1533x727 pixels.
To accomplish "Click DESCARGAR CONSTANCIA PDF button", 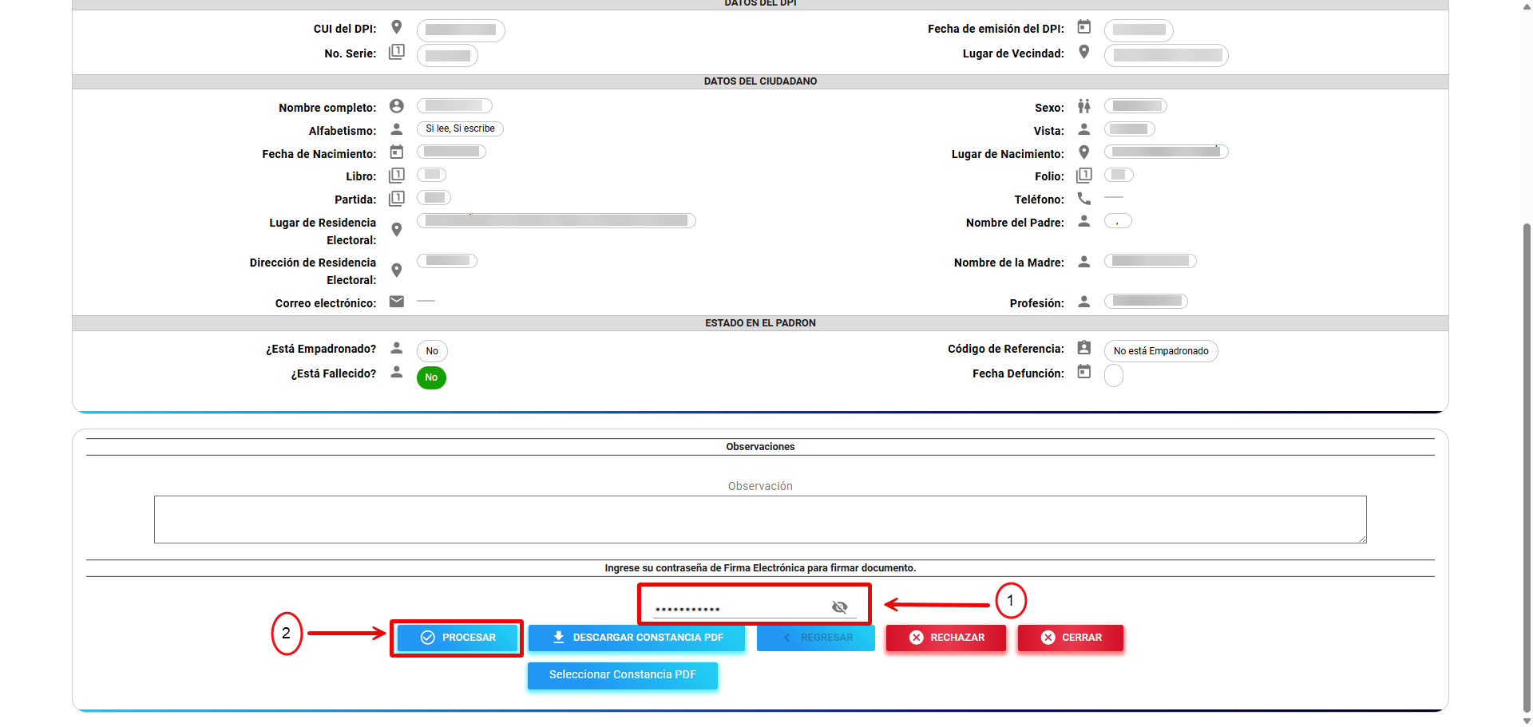I will click(x=636, y=638).
